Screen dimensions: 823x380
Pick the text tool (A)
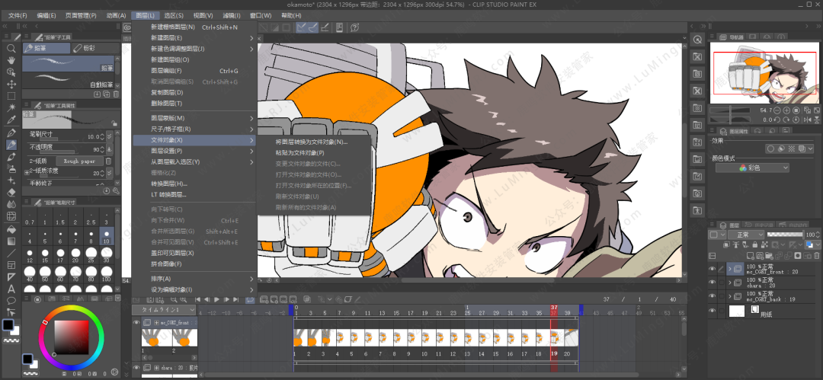coord(11,289)
